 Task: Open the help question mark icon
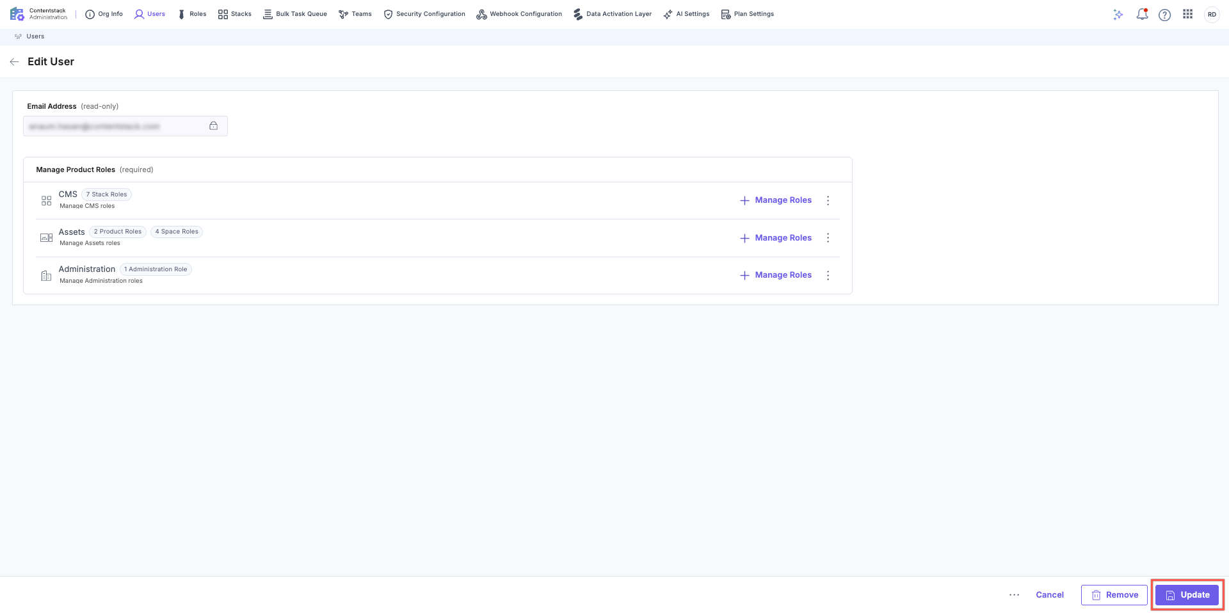(x=1165, y=15)
